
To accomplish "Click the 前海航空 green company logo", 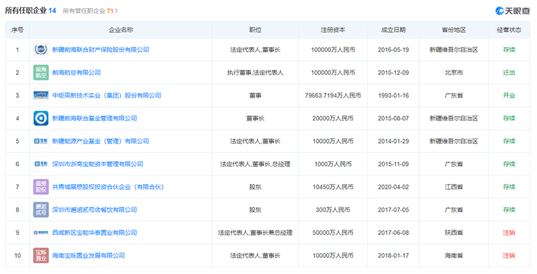I will pyautogui.click(x=41, y=73).
